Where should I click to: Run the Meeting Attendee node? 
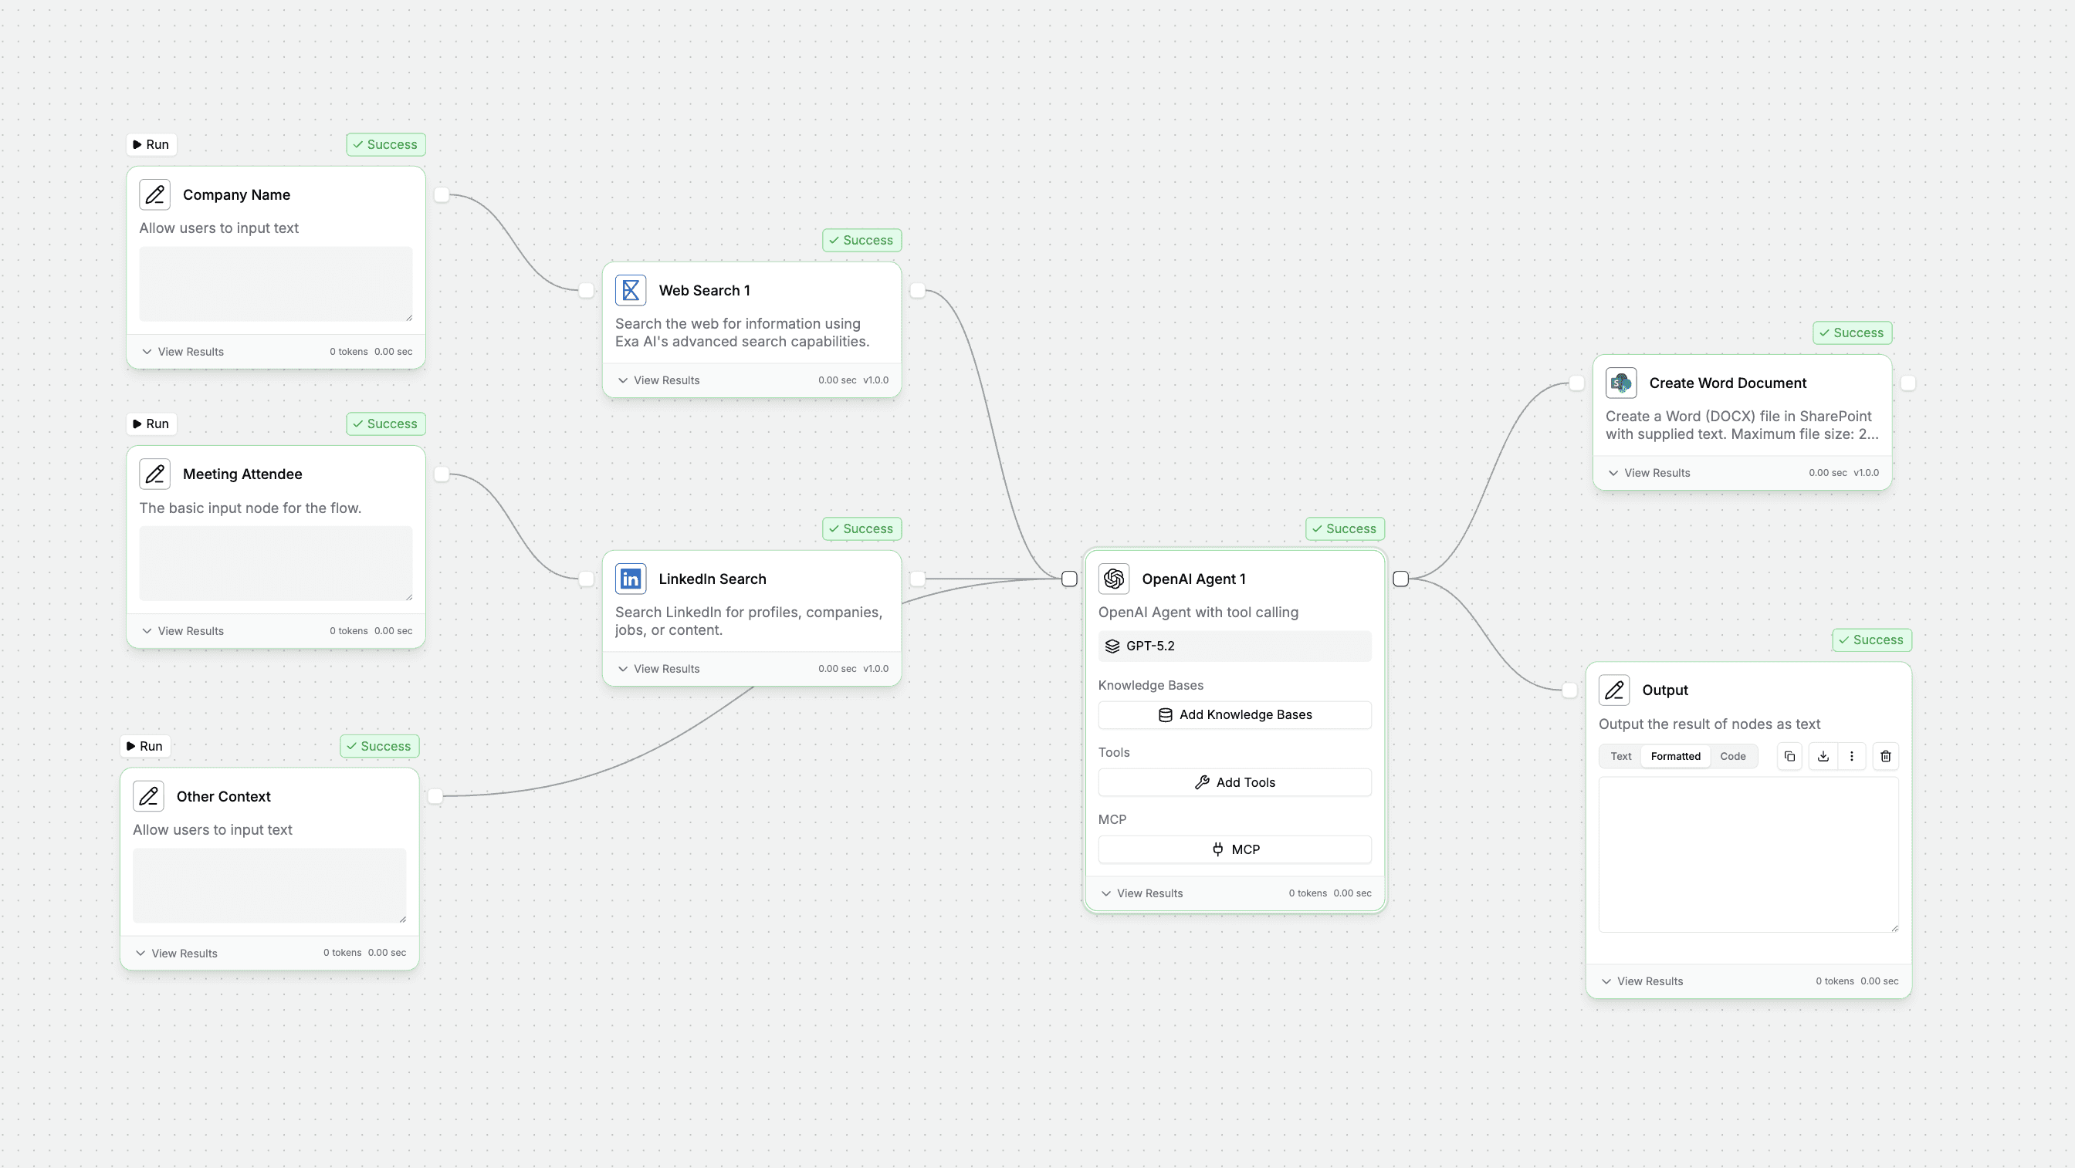pyautogui.click(x=151, y=424)
